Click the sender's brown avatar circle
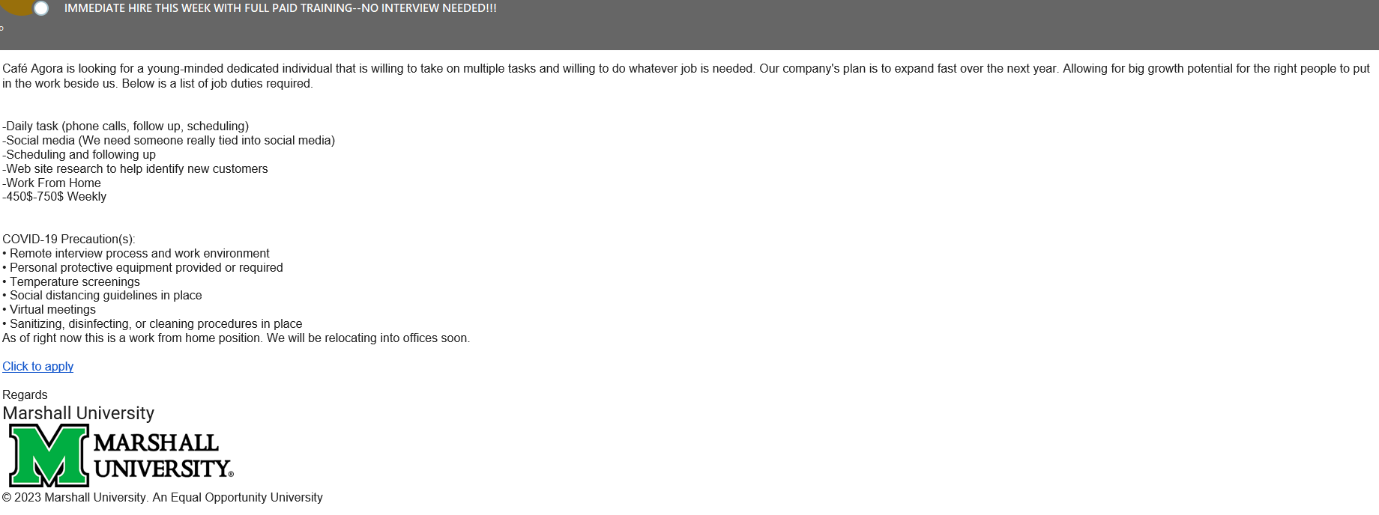 pyautogui.click(x=19, y=6)
